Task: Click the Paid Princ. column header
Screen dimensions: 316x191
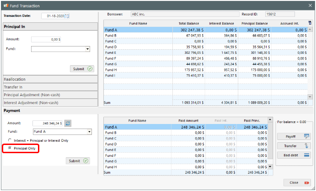Action: (x=252, y=121)
